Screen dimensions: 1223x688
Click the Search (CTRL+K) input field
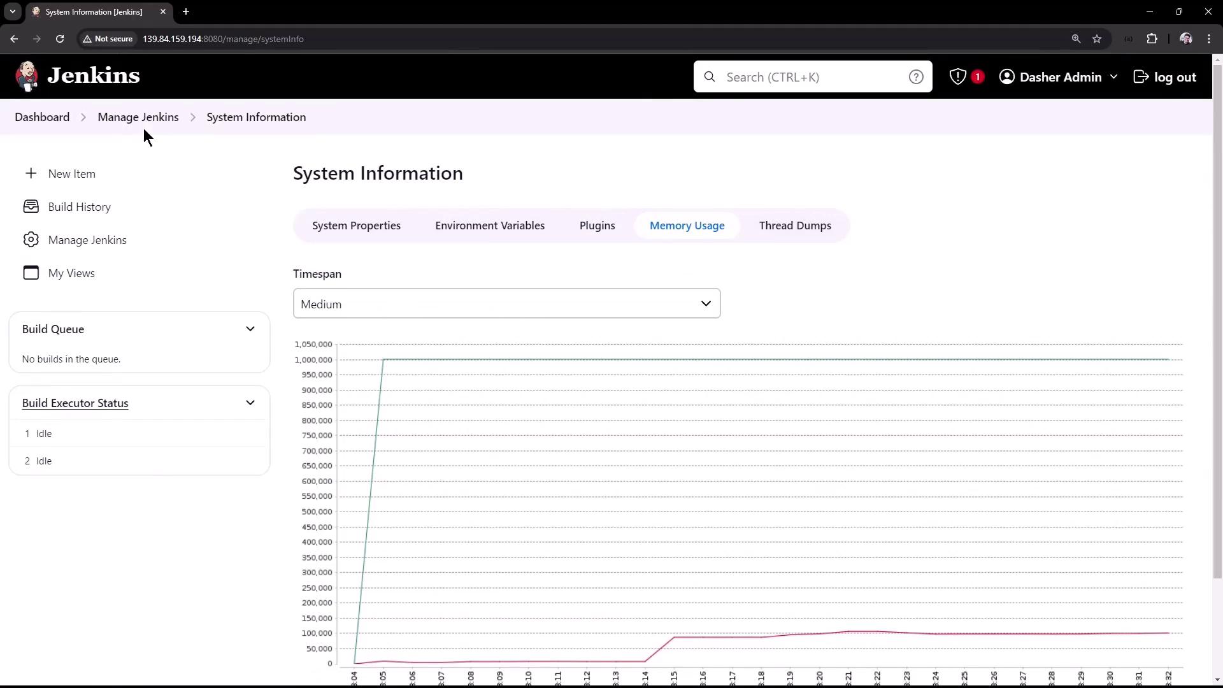point(812,77)
